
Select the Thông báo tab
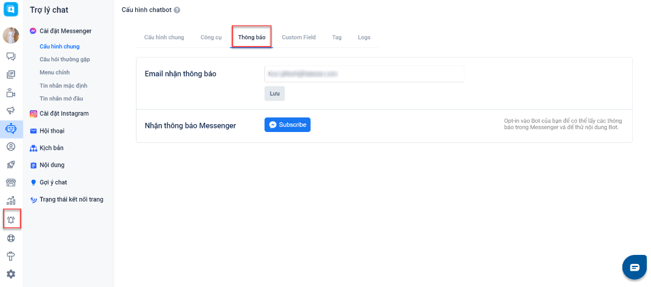click(x=252, y=38)
